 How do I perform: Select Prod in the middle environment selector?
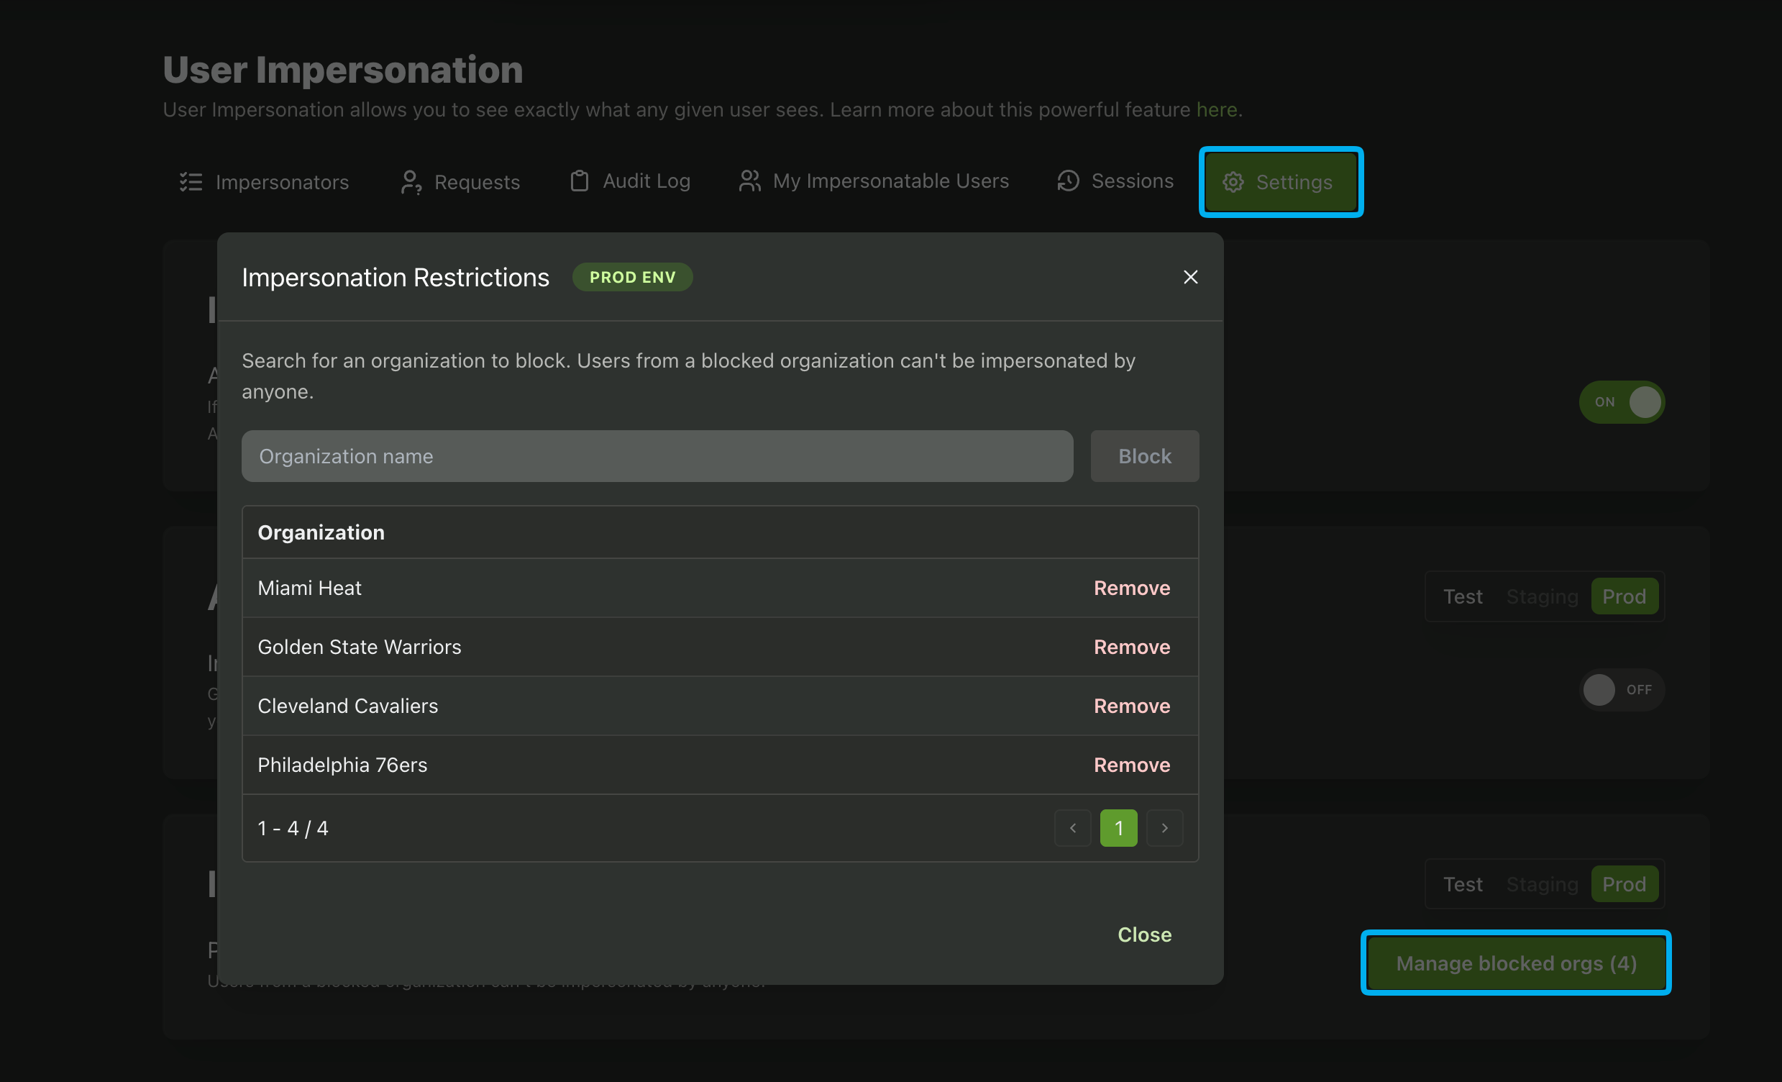1625,596
